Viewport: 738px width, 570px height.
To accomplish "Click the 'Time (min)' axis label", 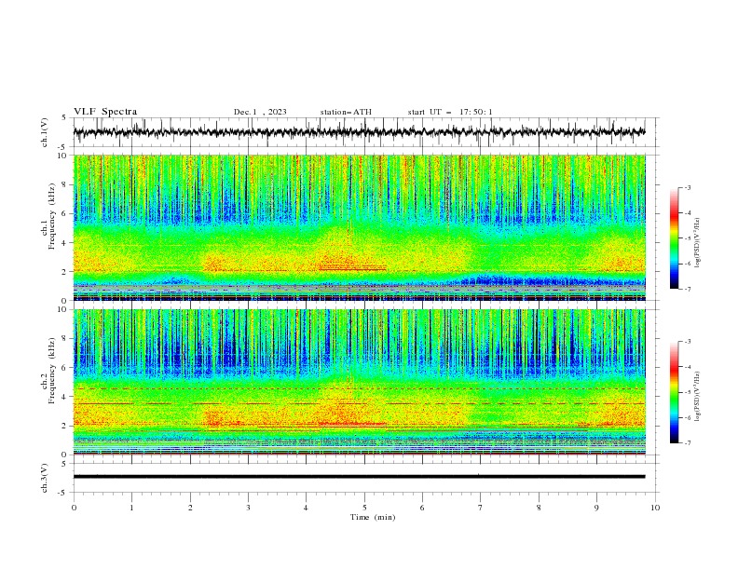I will click(x=373, y=517).
